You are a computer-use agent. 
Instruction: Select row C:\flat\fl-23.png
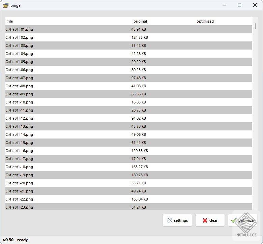point(129,207)
